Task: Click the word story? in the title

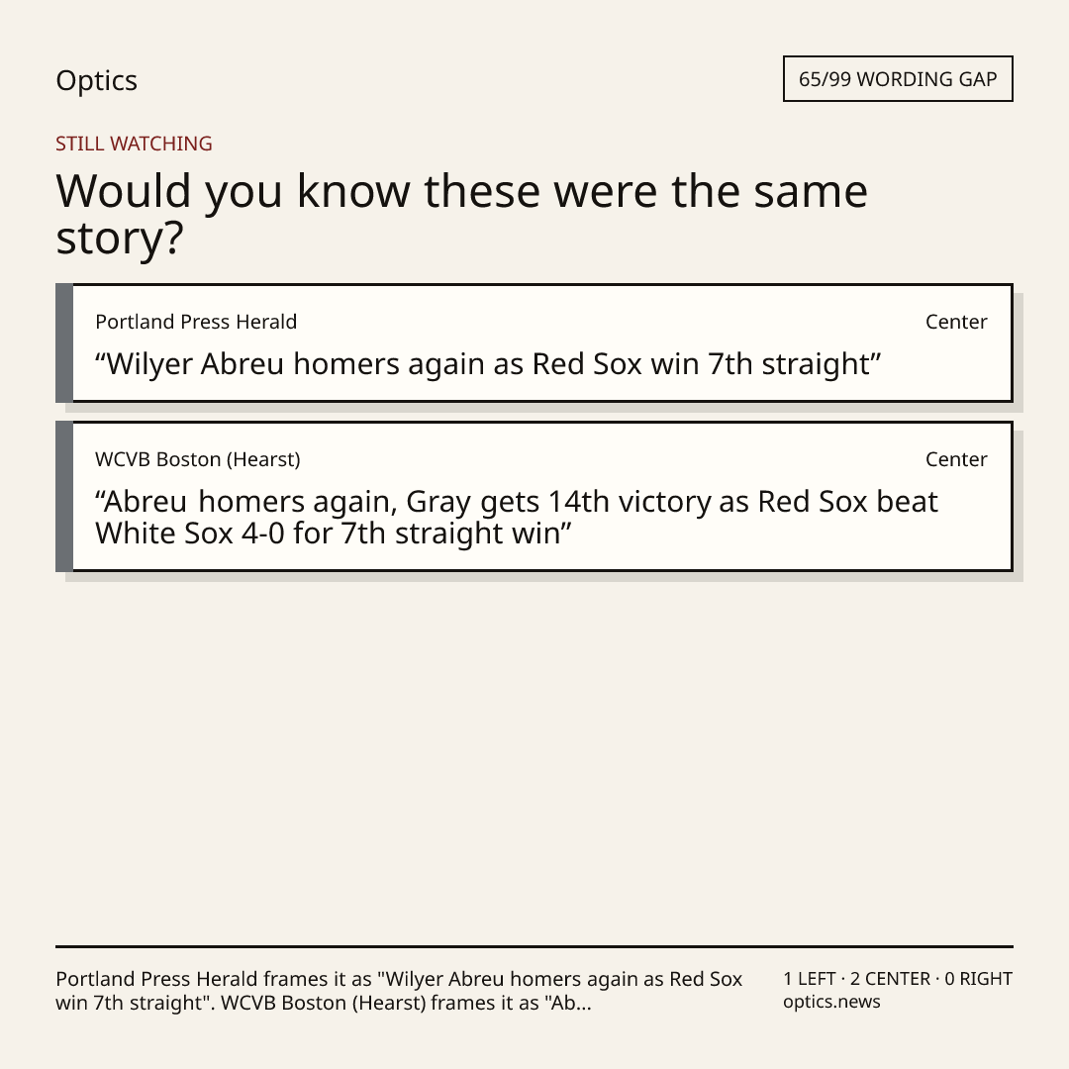Action: [120, 240]
